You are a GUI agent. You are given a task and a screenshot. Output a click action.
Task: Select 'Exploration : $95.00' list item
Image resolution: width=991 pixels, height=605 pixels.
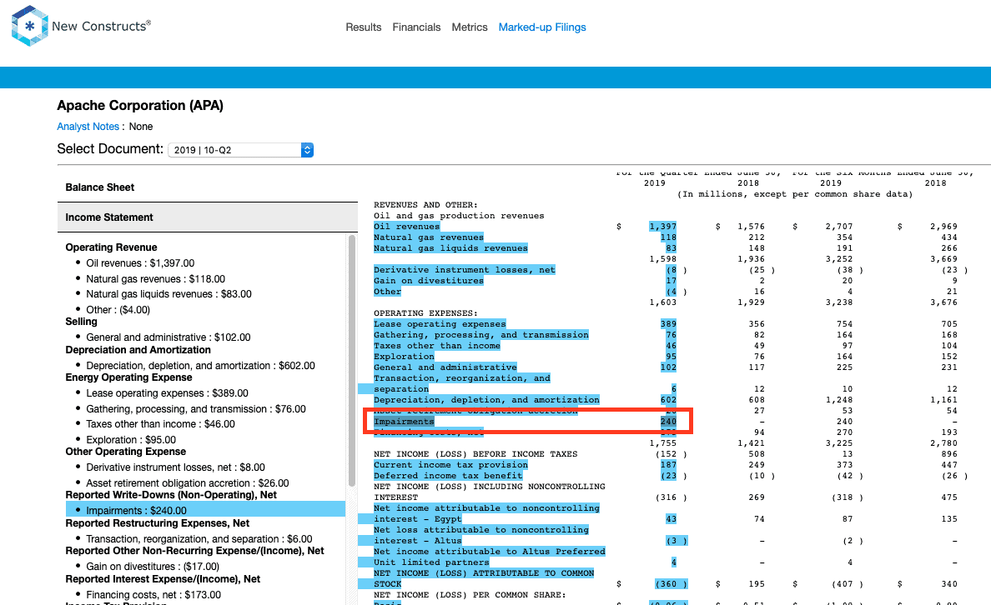coord(131,440)
